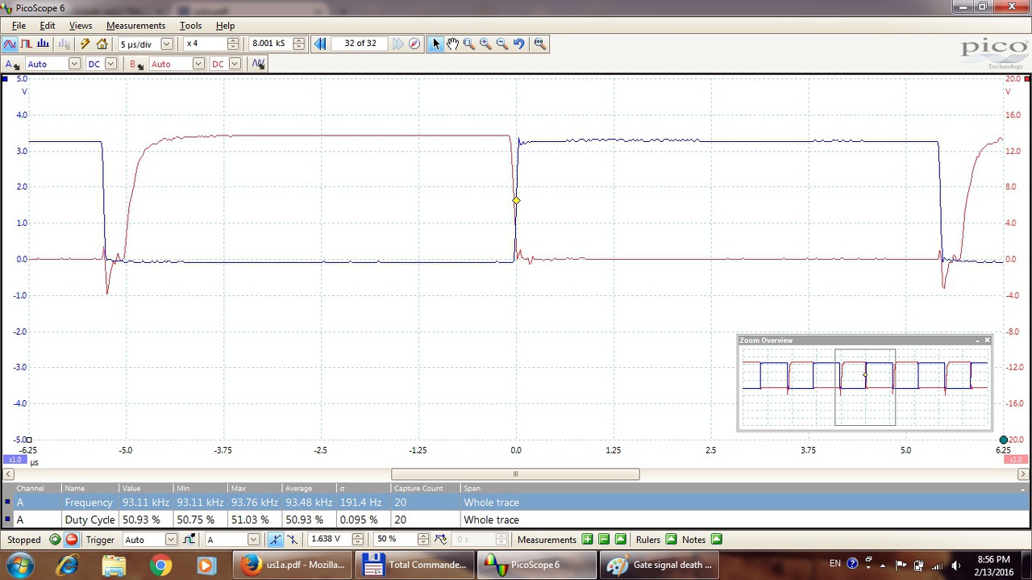Viewport: 1032px width, 580px height.
Task: Open the Views menu
Action: 80,26
